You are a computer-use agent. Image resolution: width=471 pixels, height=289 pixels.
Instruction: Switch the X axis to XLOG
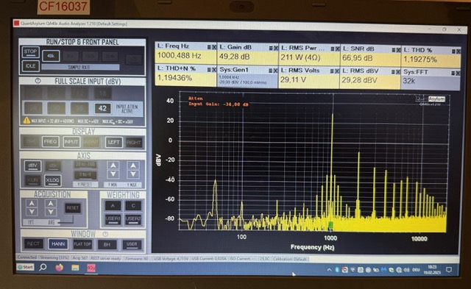point(52,179)
